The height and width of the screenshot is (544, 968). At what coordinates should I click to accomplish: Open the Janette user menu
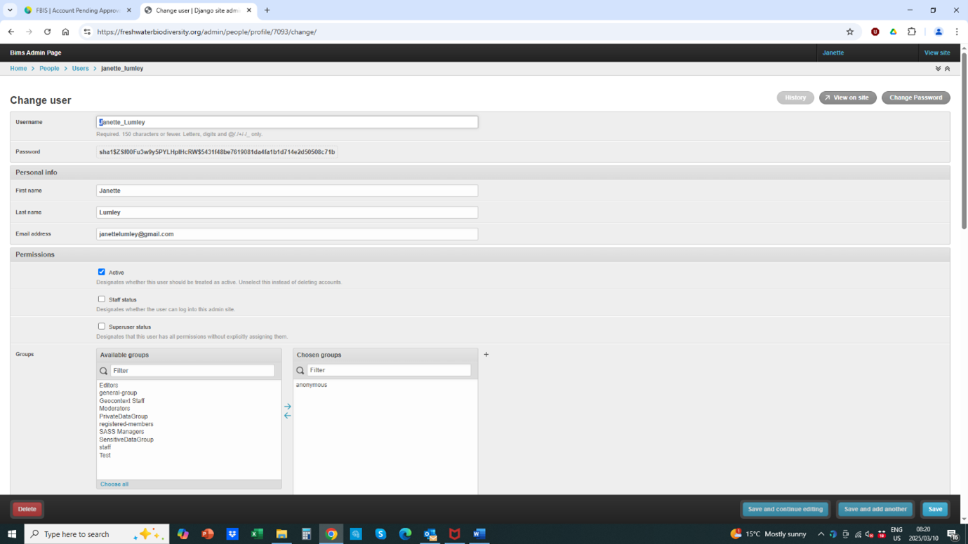pyautogui.click(x=833, y=53)
